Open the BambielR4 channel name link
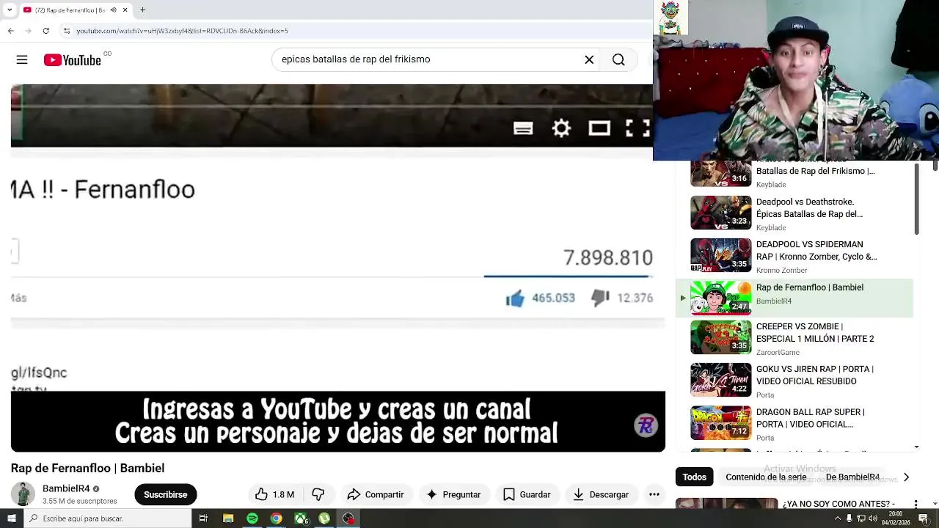The width and height of the screenshot is (939, 528). click(x=66, y=488)
